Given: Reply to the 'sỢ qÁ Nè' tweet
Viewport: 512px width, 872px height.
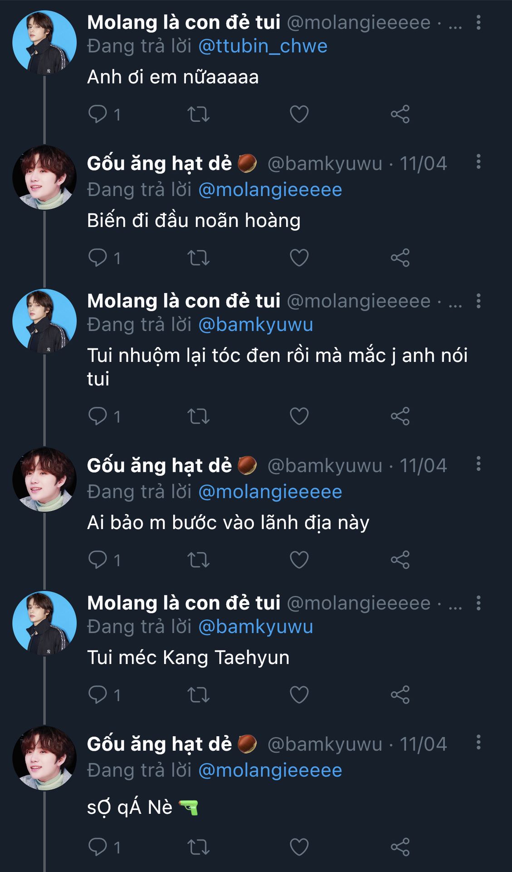Looking at the screenshot, I should pyautogui.click(x=98, y=847).
